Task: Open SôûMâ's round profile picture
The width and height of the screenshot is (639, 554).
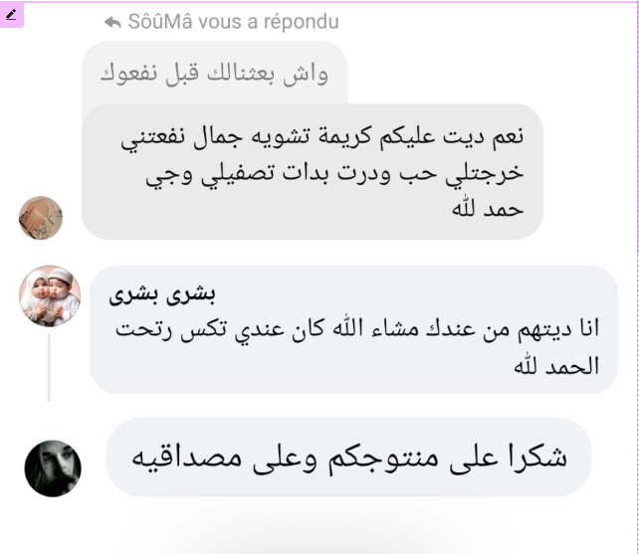Action: (41, 218)
